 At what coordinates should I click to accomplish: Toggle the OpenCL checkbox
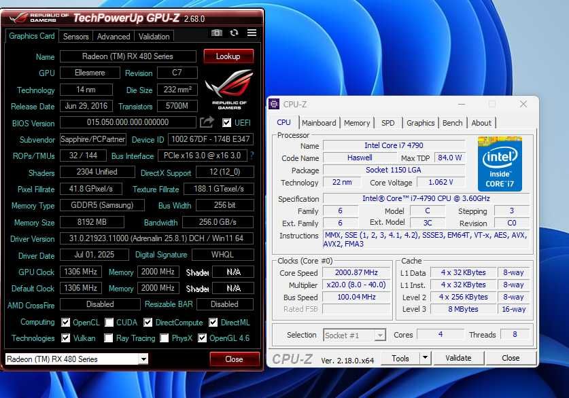pyautogui.click(x=66, y=322)
